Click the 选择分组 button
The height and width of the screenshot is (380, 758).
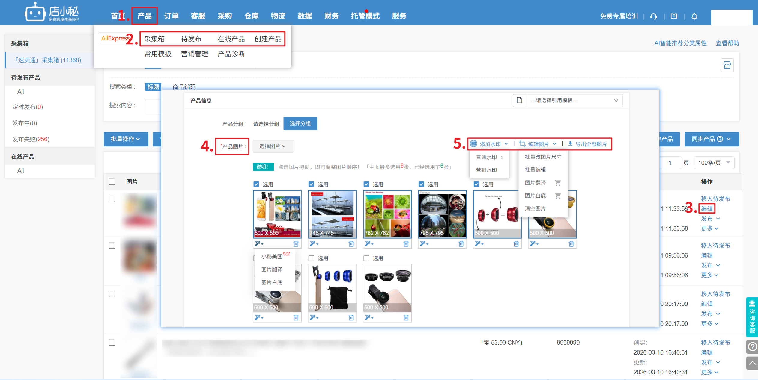click(300, 124)
